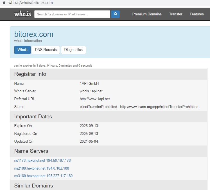The image size is (210, 190).
Task: Click the who.is logo
Action: (23, 14)
